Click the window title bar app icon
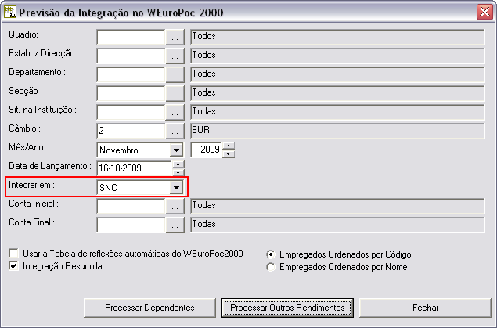This screenshot has height=328, width=497. pos(10,12)
